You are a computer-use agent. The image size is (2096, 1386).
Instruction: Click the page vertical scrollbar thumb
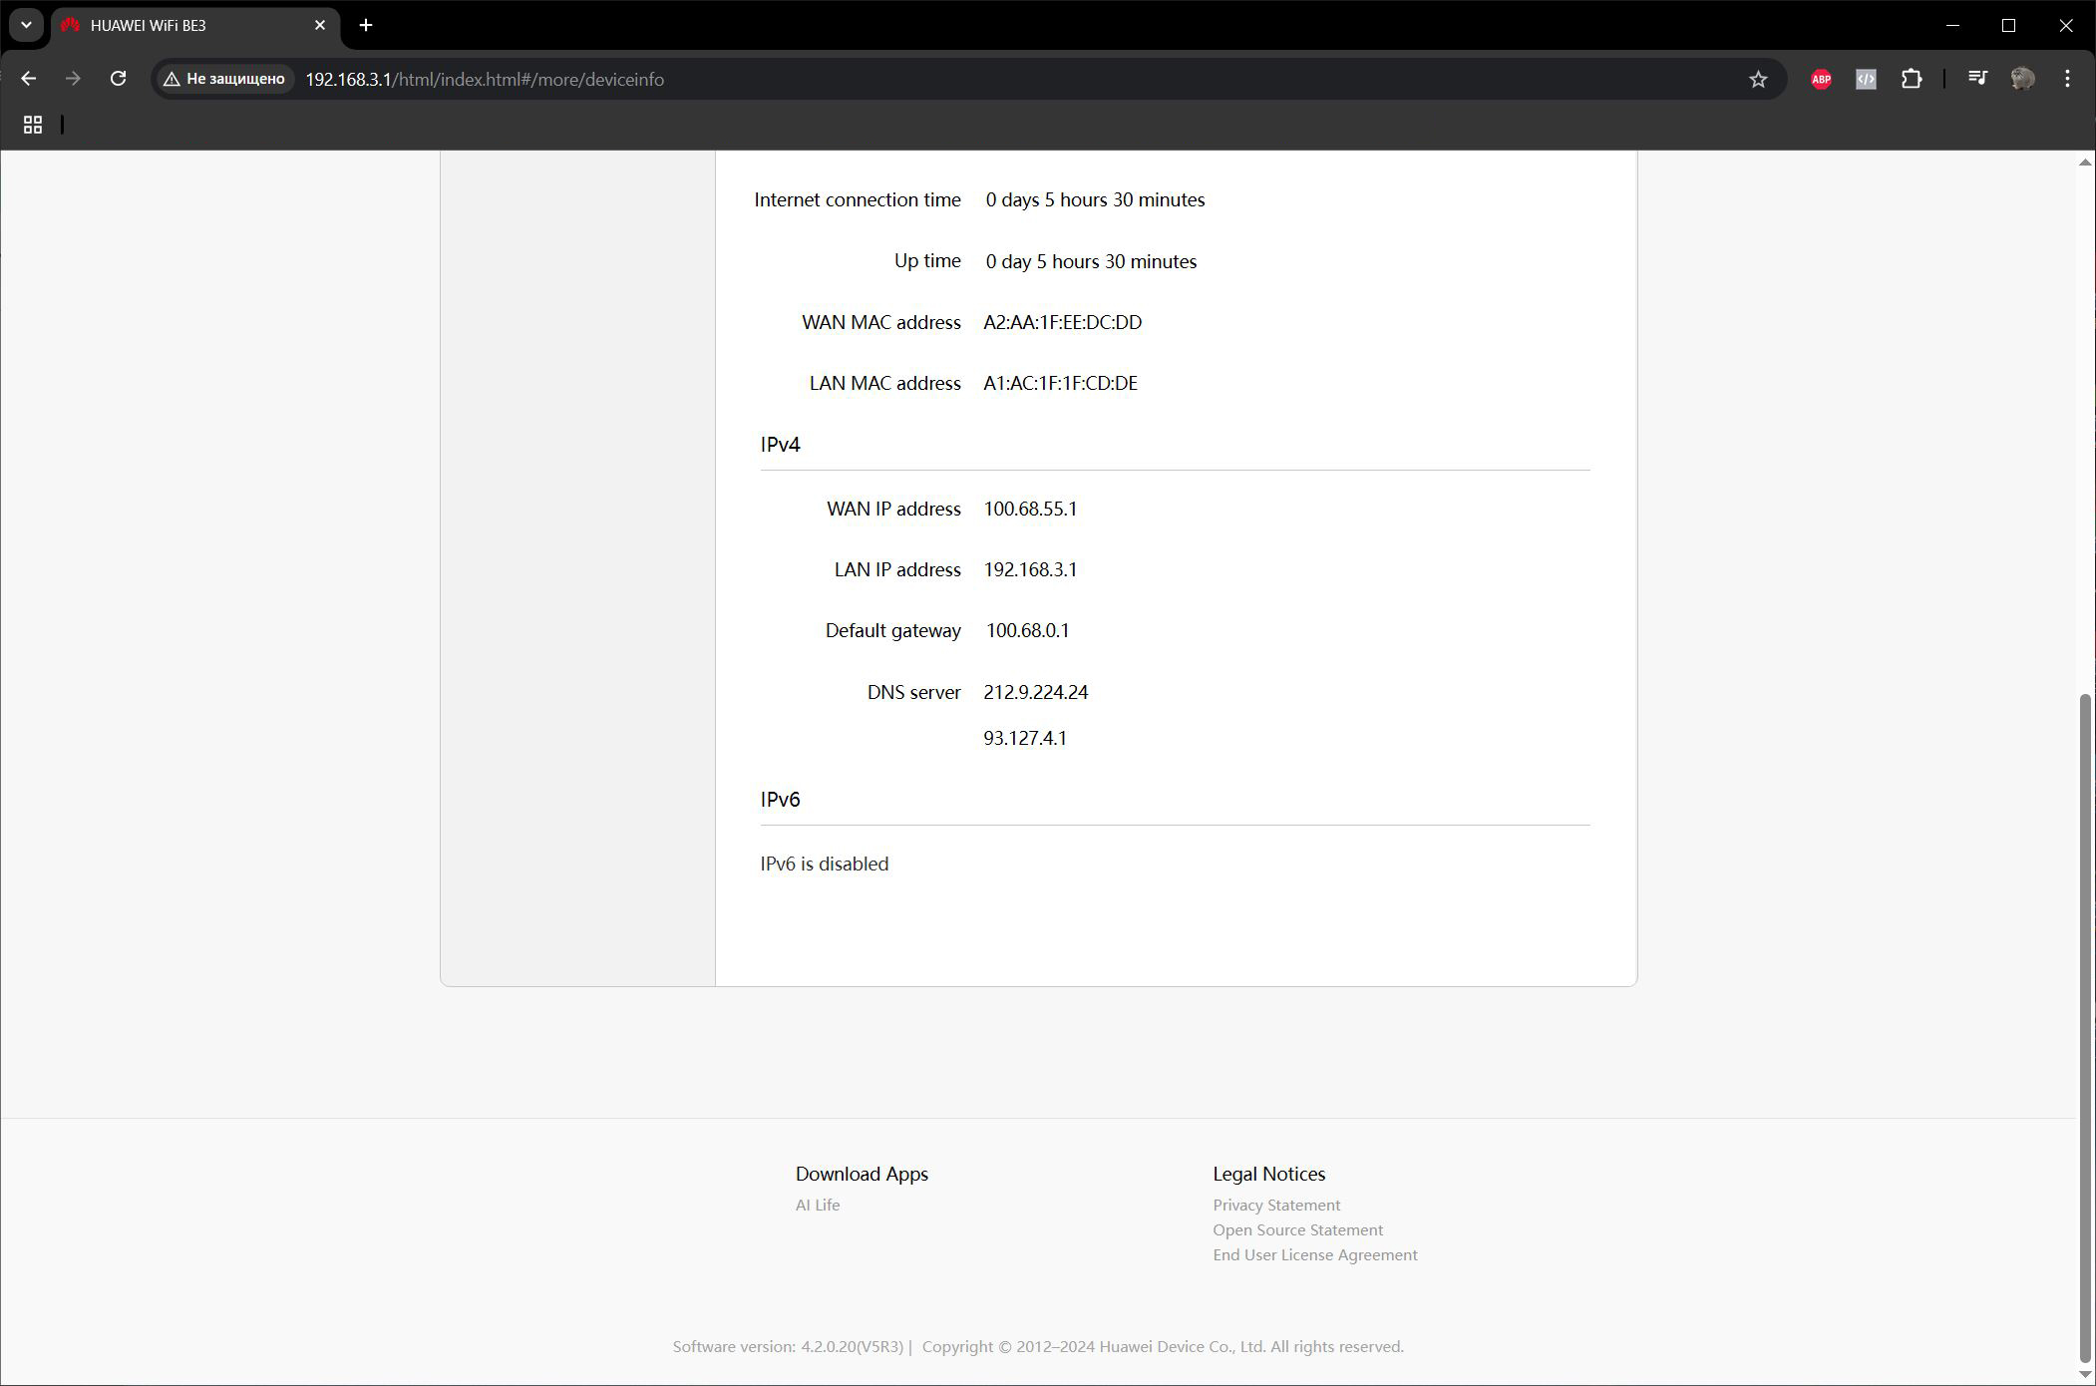click(2085, 1027)
